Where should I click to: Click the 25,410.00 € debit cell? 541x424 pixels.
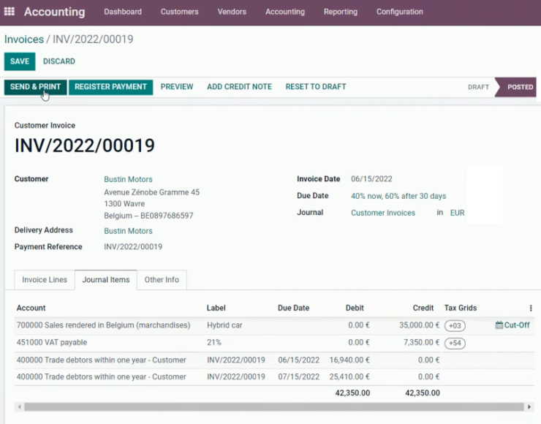tap(349, 376)
